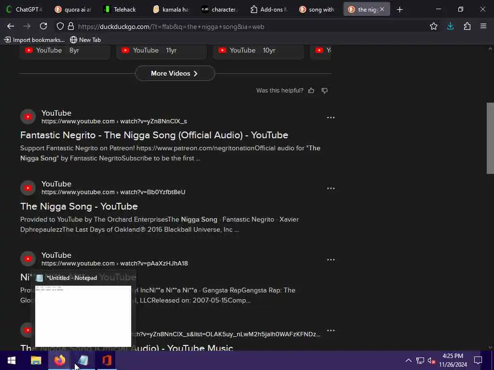The width and height of the screenshot is (494, 370).
Task: Open the Windows notification center
Action: pyautogui.click(x=478, y=360)
